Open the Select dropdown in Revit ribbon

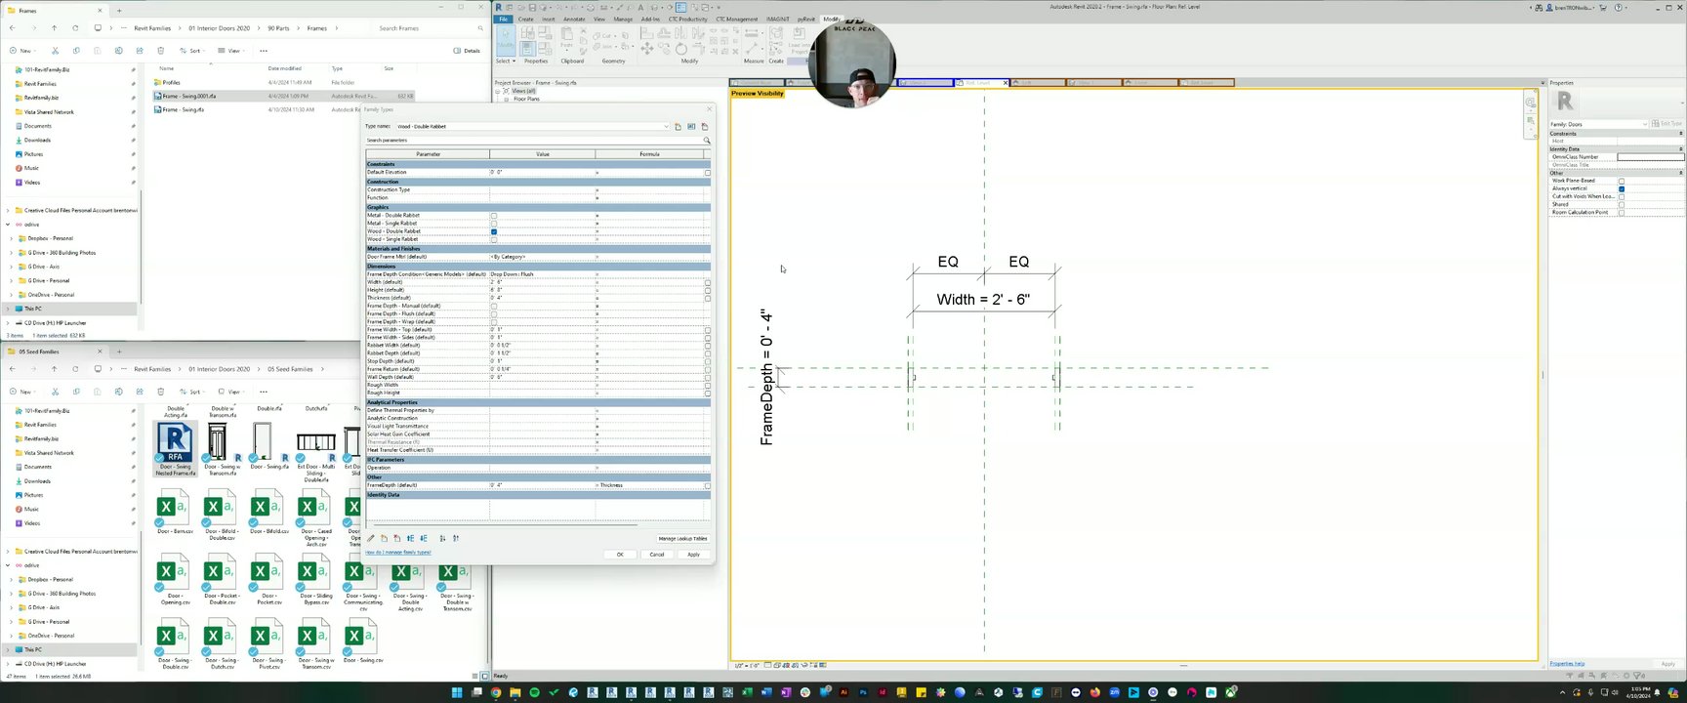[x=506, y=61]
